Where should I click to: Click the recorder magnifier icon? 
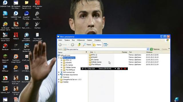[x=85, y=69]
